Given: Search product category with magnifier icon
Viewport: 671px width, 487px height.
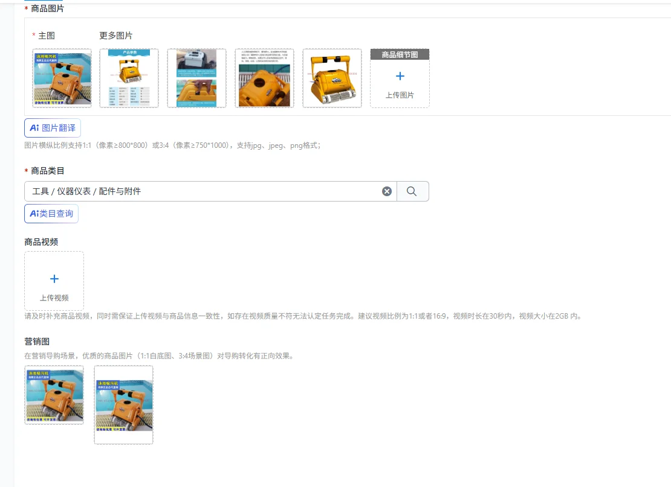Looking at the screenshot, I should 412,191.
